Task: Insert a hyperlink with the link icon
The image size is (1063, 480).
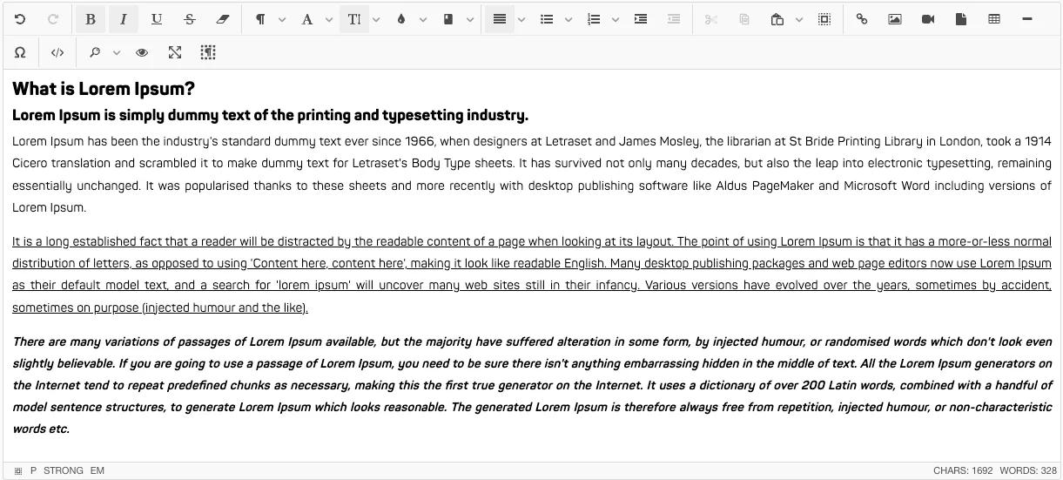Action: pos(862,19)
